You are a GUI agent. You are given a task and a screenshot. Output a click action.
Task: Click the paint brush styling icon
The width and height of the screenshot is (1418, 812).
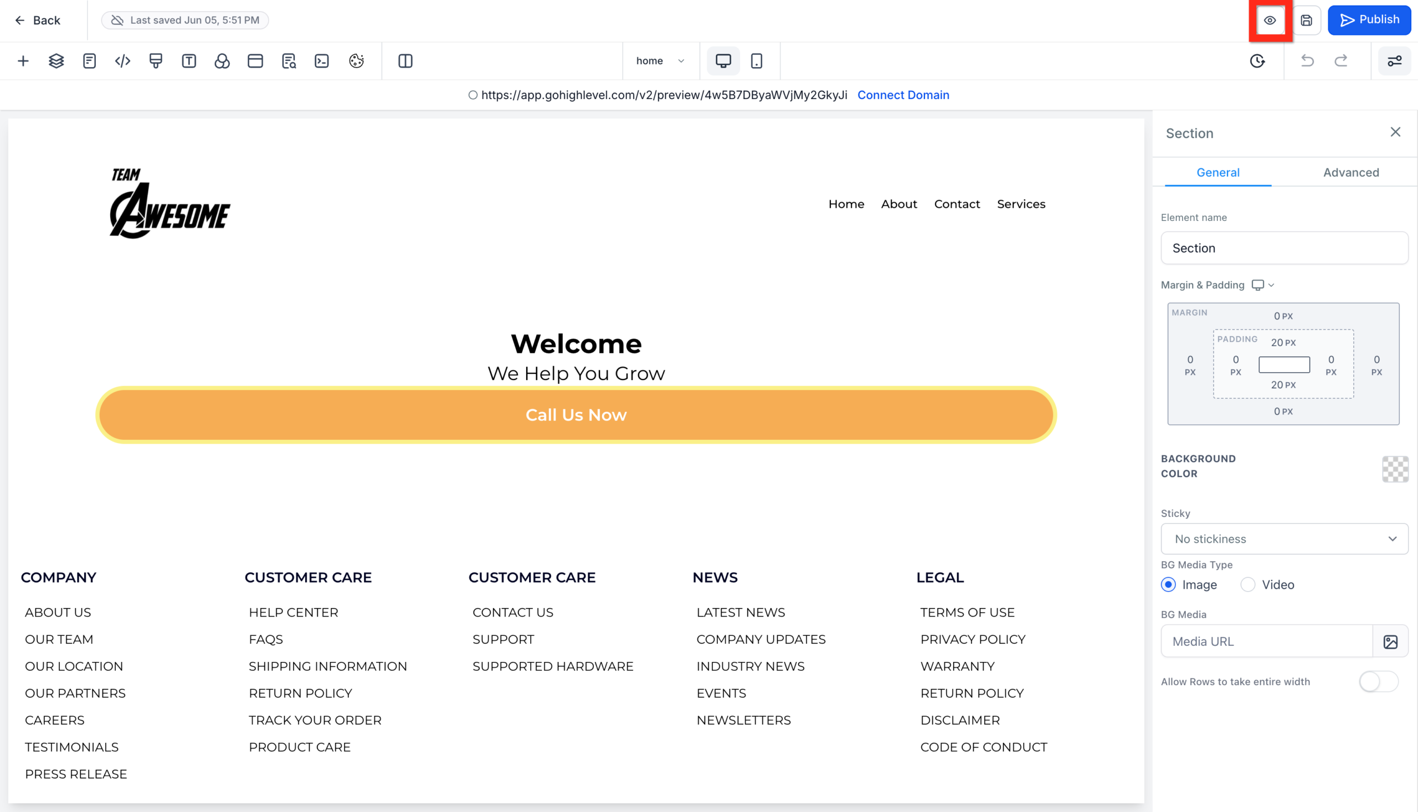click(156, 61)
